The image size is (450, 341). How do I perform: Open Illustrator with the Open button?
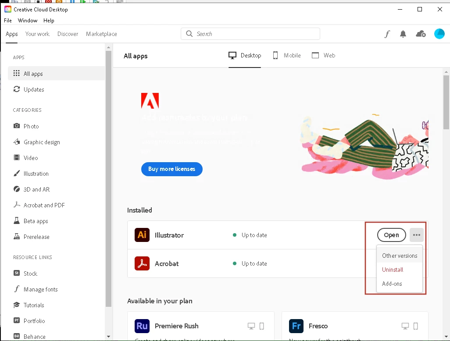click(392, 235)
